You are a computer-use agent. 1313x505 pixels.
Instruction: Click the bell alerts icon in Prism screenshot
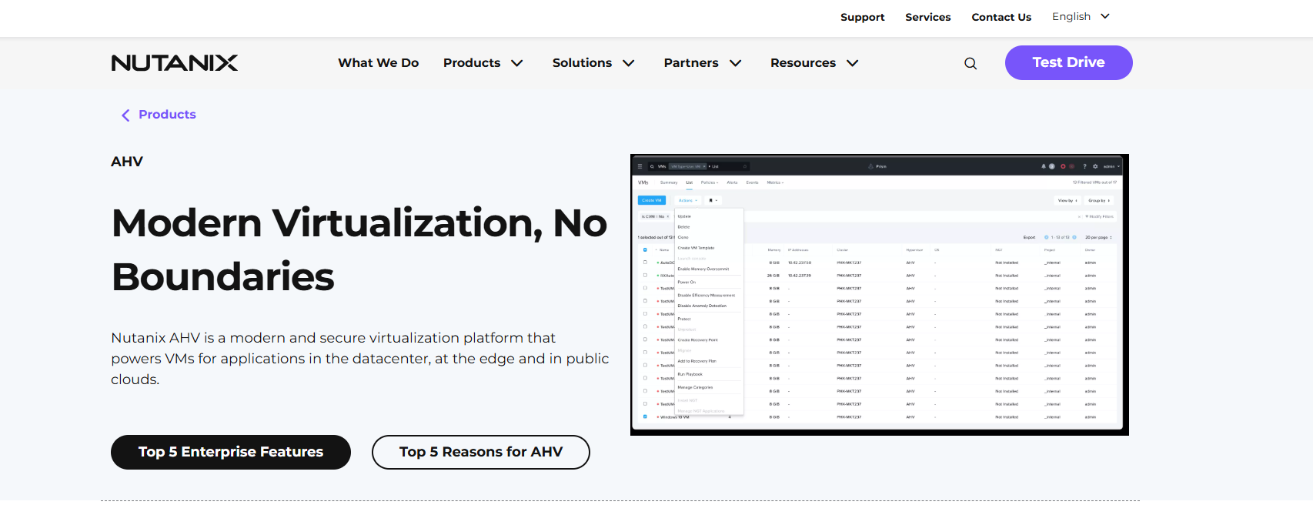pyautogui.click(x=1044, y=166)
